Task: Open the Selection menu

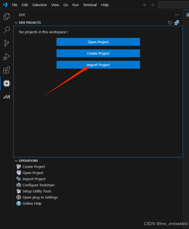Action: 39,5
